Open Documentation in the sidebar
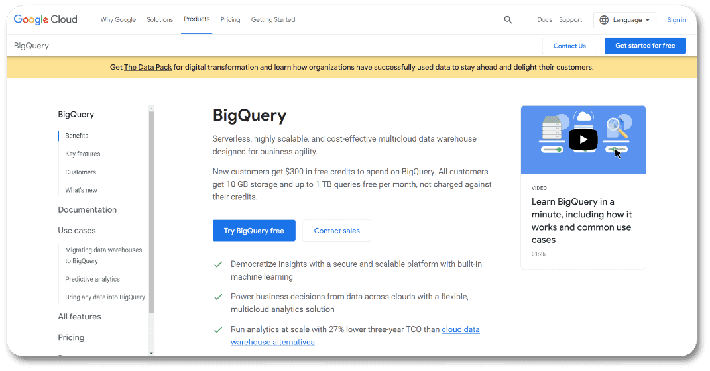This screenshot has width=710, height=371. pyautogui.click(x=88, y=209)
